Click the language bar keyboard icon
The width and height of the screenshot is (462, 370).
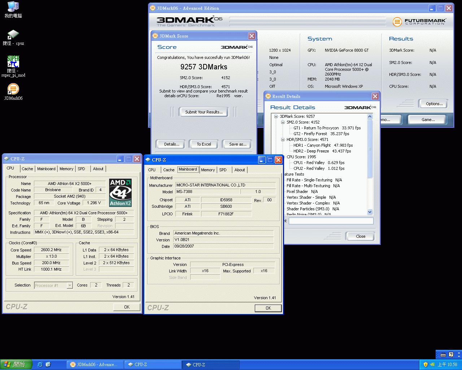pyautogui.click(x=443, y=354)
